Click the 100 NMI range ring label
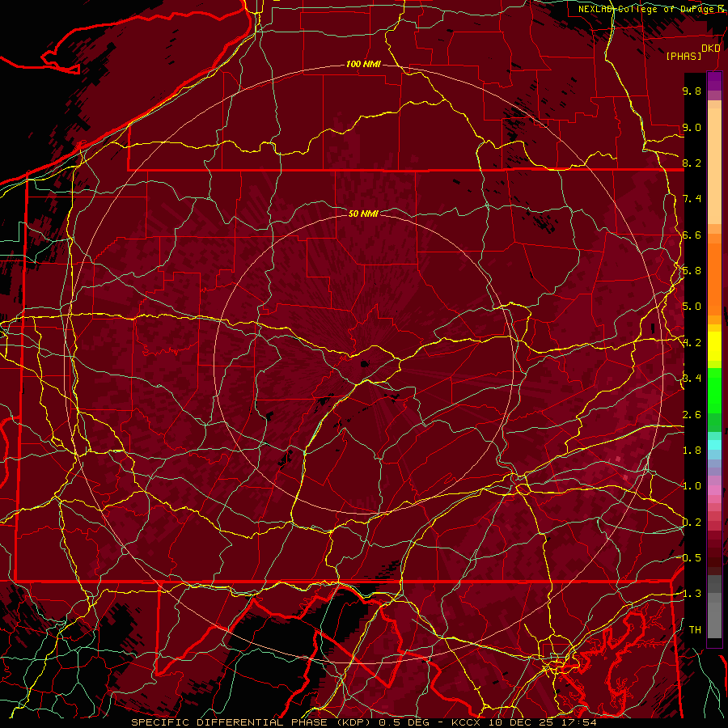Viewport: 728px width, 728px height. [x=363, y=64]
